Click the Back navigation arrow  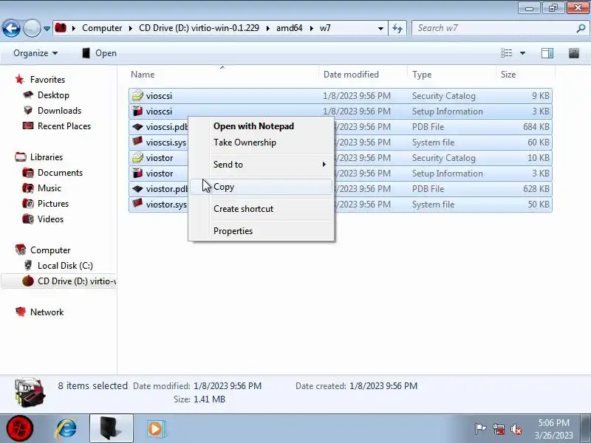tap(11, 28)
